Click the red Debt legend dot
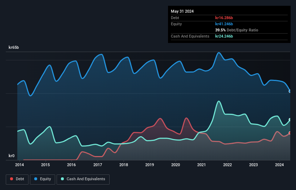Screen dimensions: 296x190 [x=12, y=179]
